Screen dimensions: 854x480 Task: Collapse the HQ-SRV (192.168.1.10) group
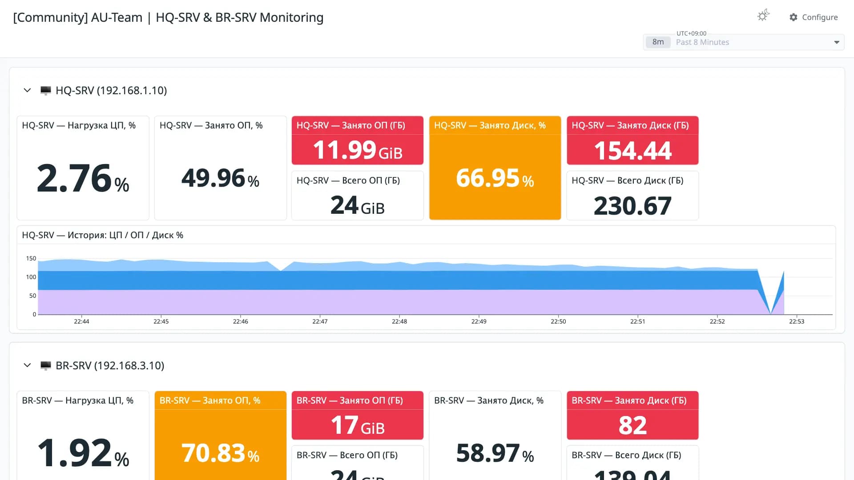pos(27,90)
